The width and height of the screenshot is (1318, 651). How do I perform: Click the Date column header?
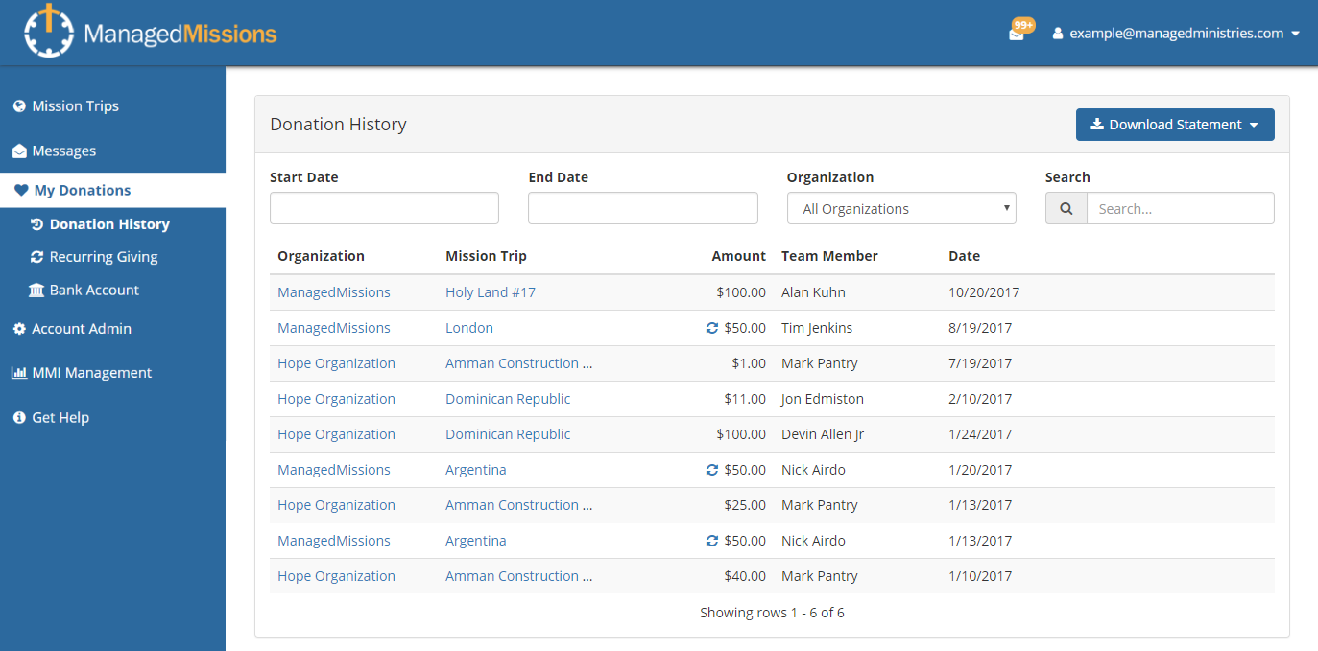point(964,256)
